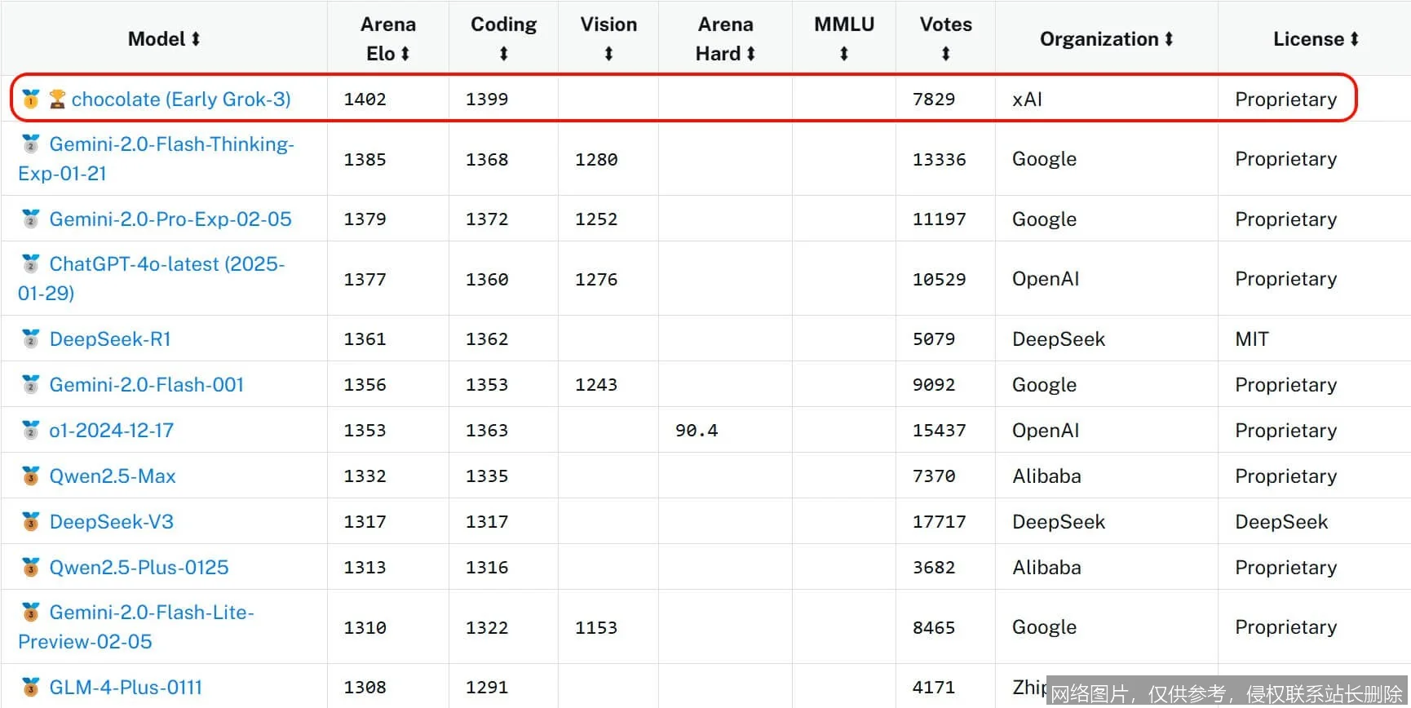The image size is (1411, 708).
Task: Open the DeepSeek-R1 model link
Action: (110, 339)
